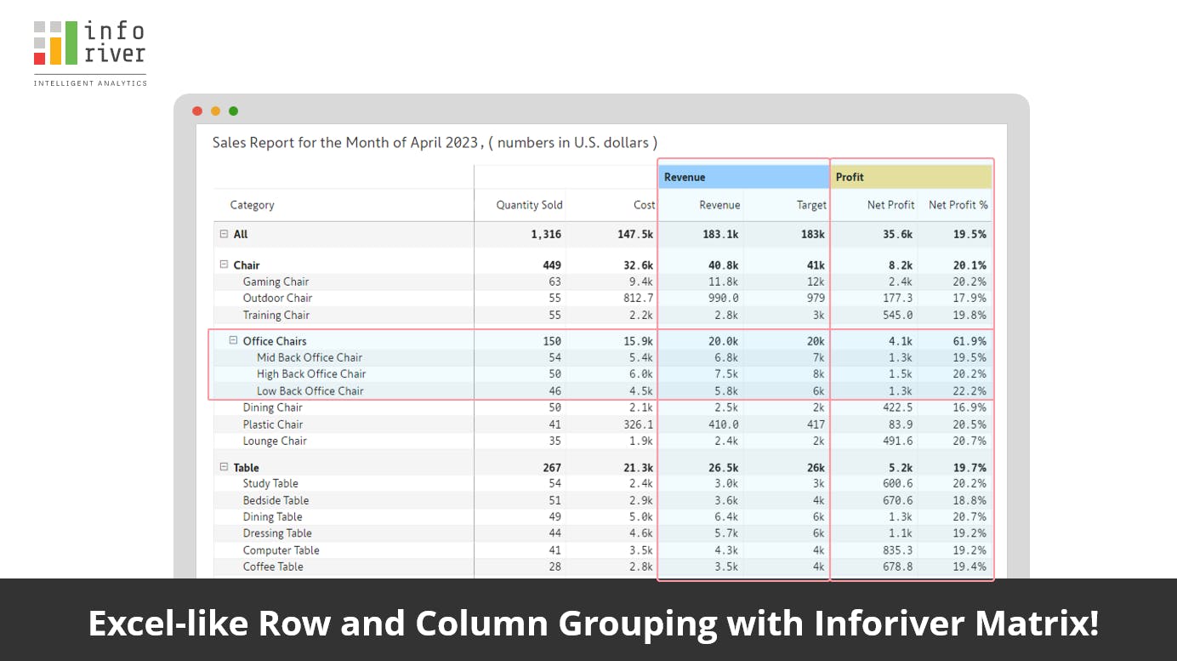Select the Study Table row label
Image resolution: width=1177 pixels, height=661 pixels.
[x=270, y=483]
